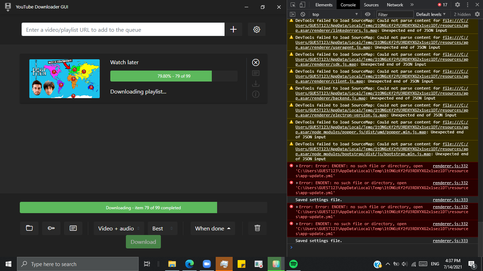Switch to the Network tab
Viewport: 483px width, 271px height.
click(x=395, y=5)
